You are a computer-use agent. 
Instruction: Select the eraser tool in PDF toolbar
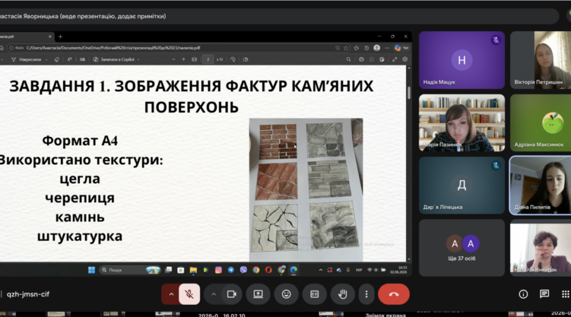56,60
